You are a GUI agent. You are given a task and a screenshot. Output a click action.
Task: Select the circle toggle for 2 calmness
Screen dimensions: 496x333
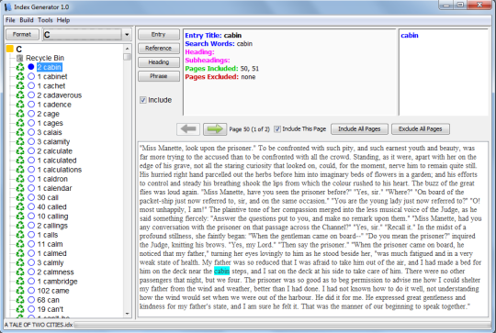click(x=31, y=272)
